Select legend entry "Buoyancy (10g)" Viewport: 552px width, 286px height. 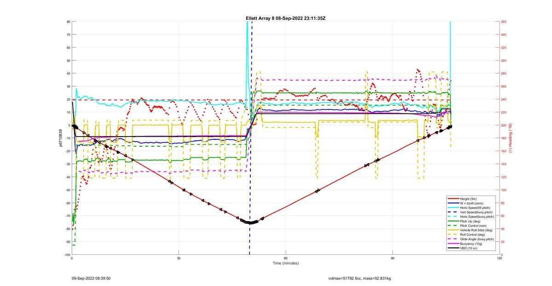pos(471,244)
